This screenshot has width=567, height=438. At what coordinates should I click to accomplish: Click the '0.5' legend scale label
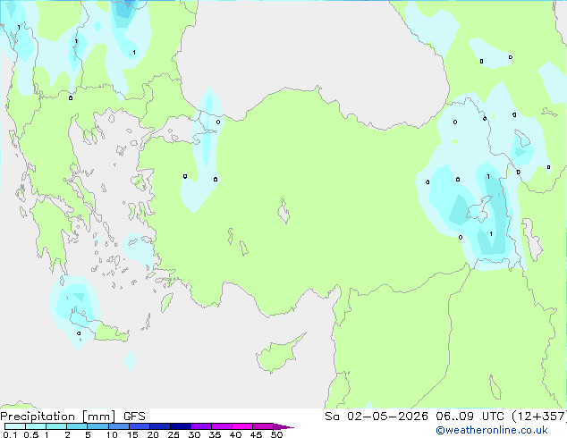pyautogui.click(x=30, y=434)
